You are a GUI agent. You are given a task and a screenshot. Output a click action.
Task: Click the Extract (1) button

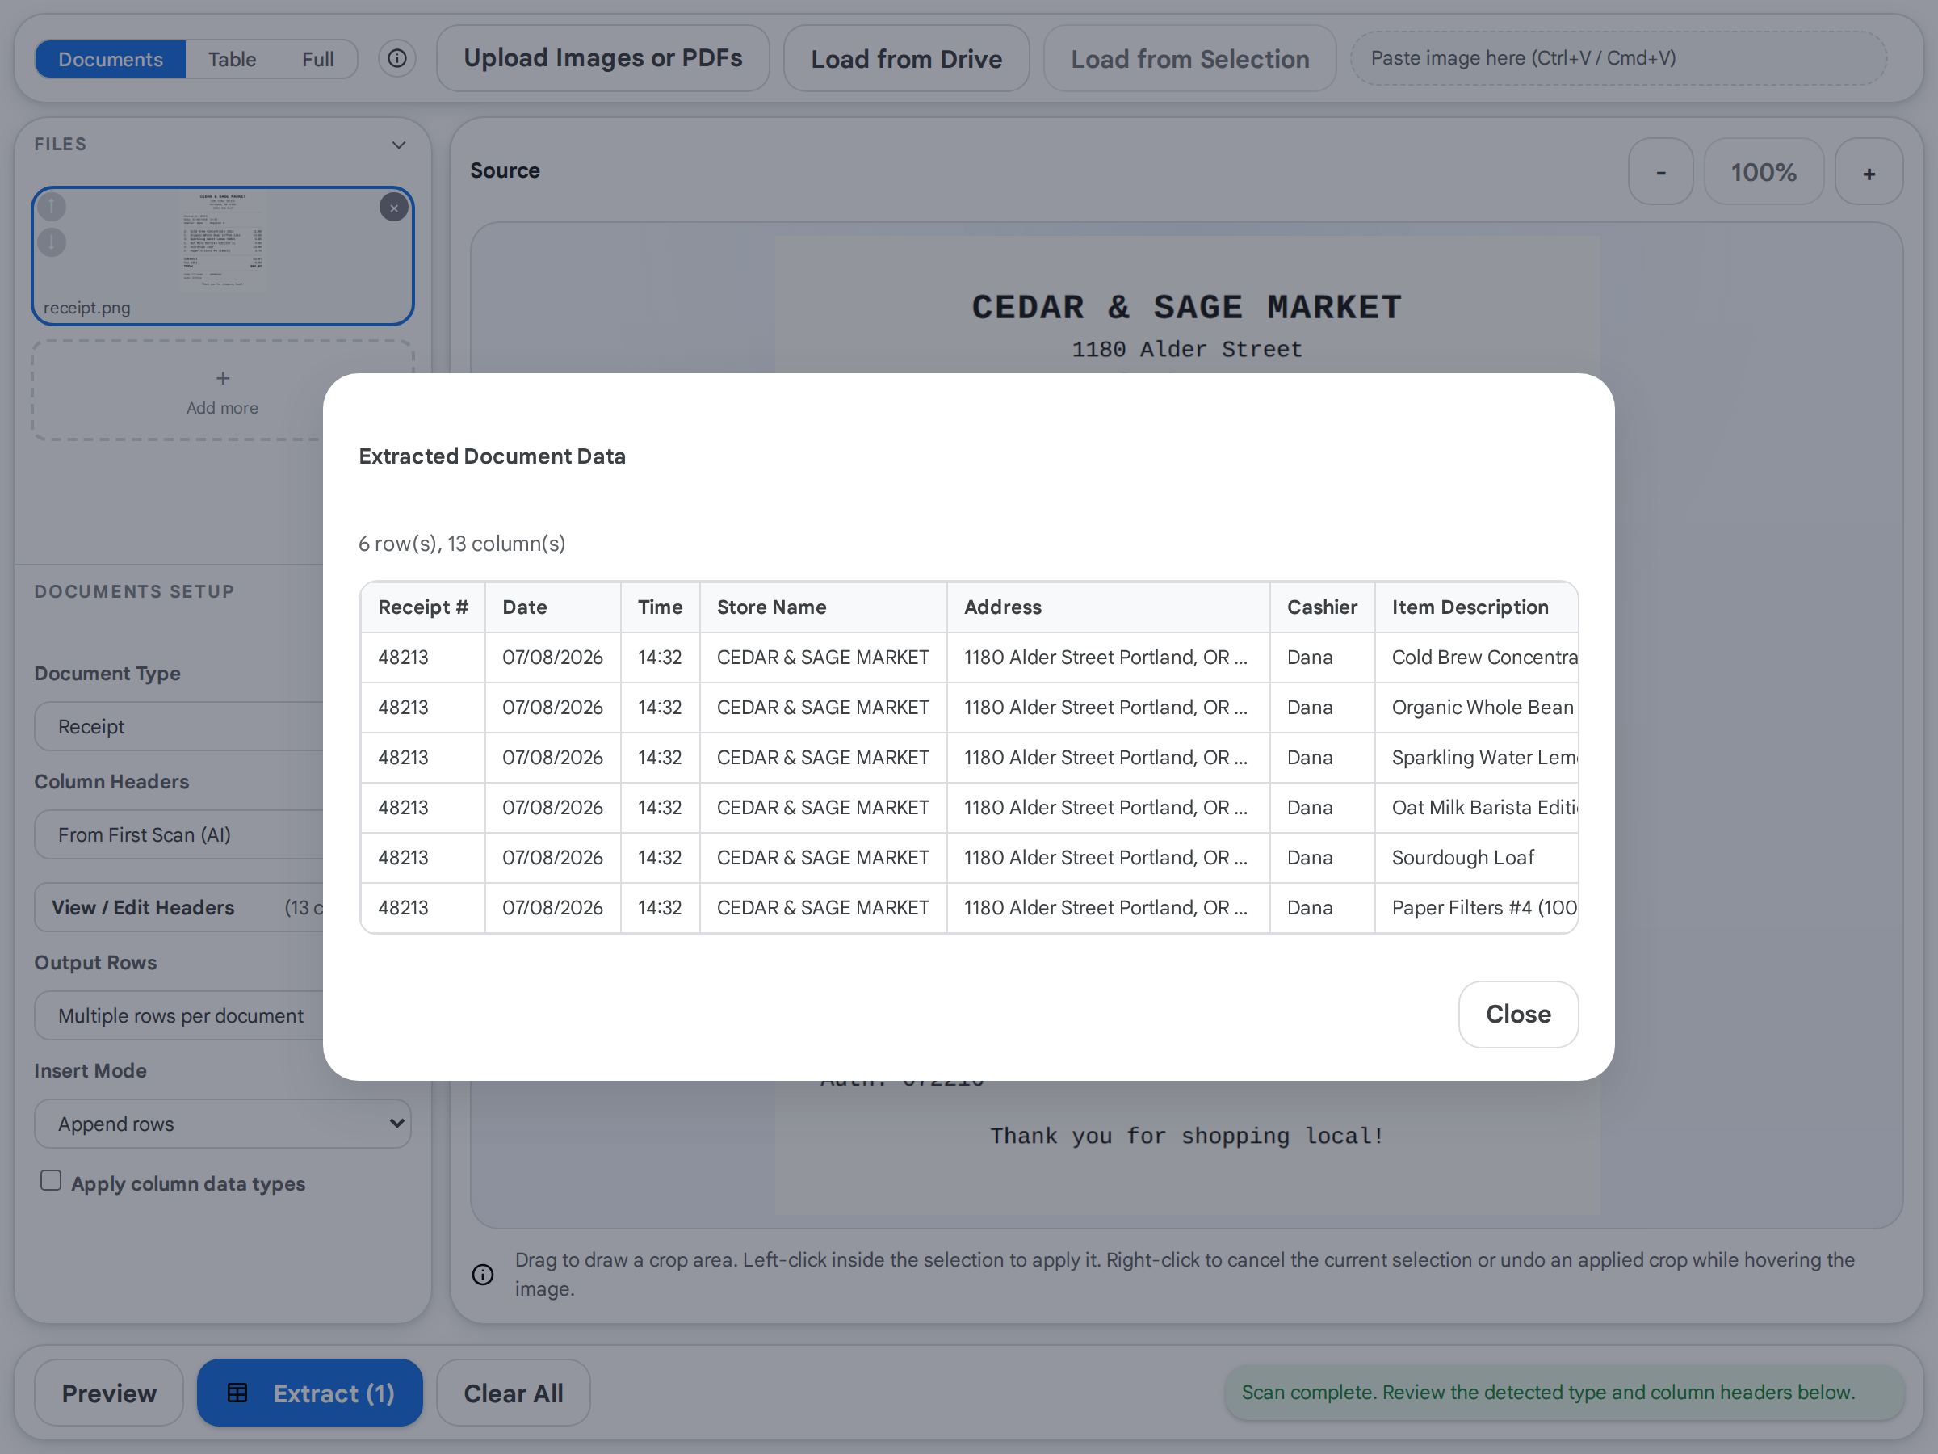click(x=309, y=1393)
